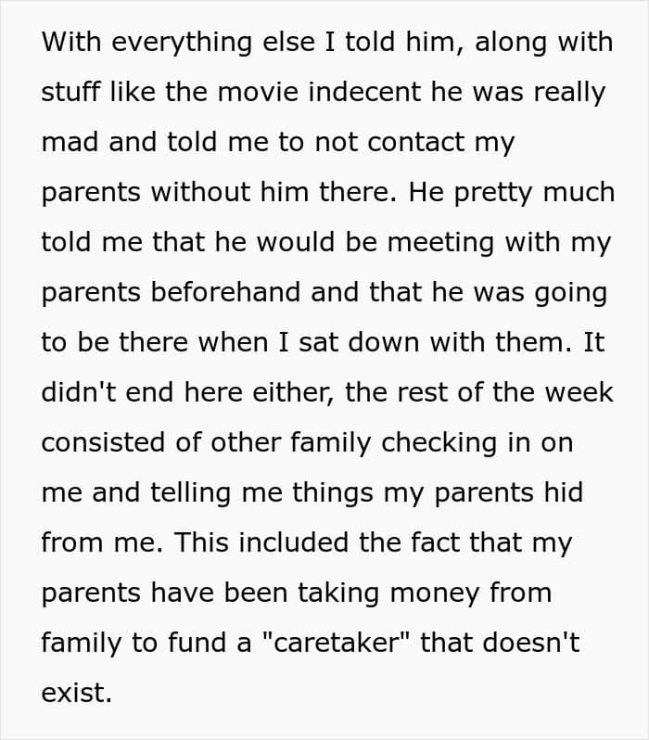Click the phrase "This included"
649x740 pixels.
(x=263, y=542)
